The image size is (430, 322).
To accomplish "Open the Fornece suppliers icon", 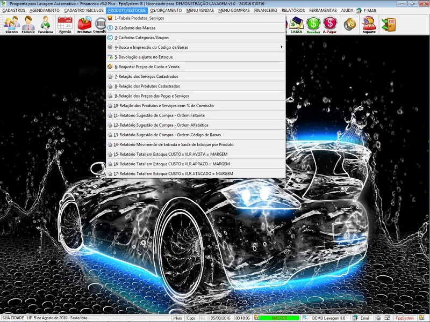I will 28,24.
